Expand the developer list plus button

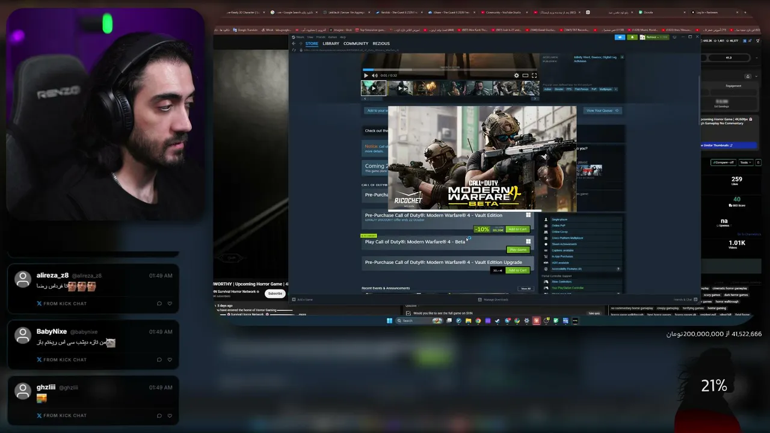tap(622, 57)
